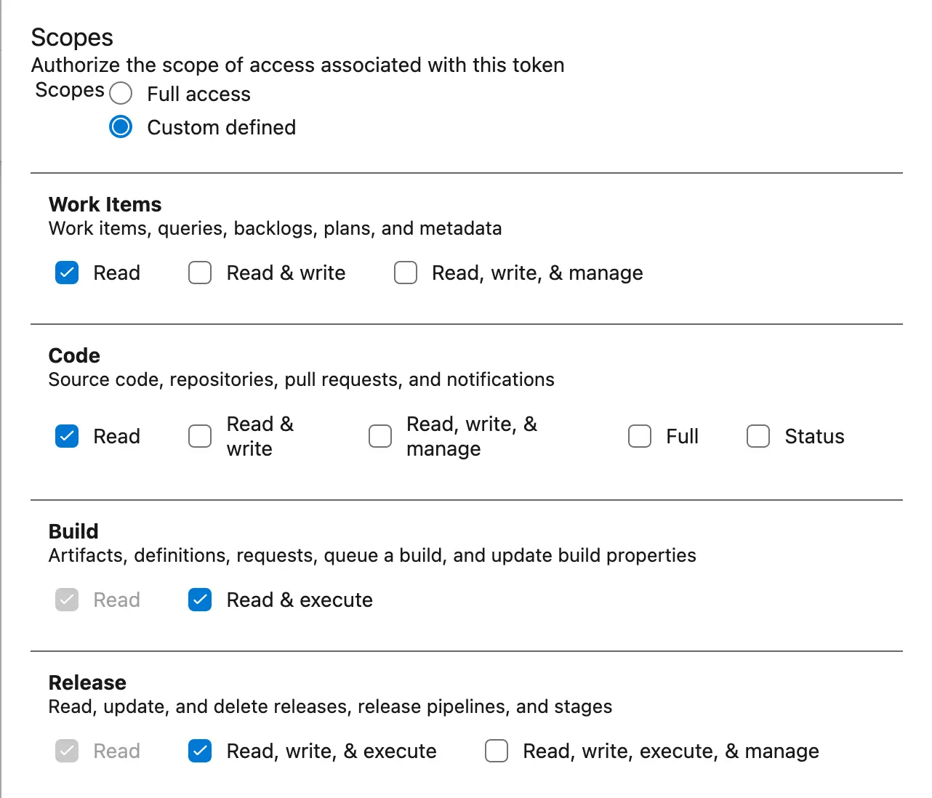Disable Read, write, & execute for Release
The image size is (932, 798).
click(199, 751)
